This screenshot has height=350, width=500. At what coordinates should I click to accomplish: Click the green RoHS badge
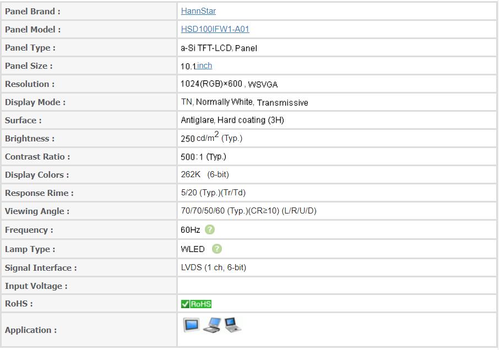[196, 304]
